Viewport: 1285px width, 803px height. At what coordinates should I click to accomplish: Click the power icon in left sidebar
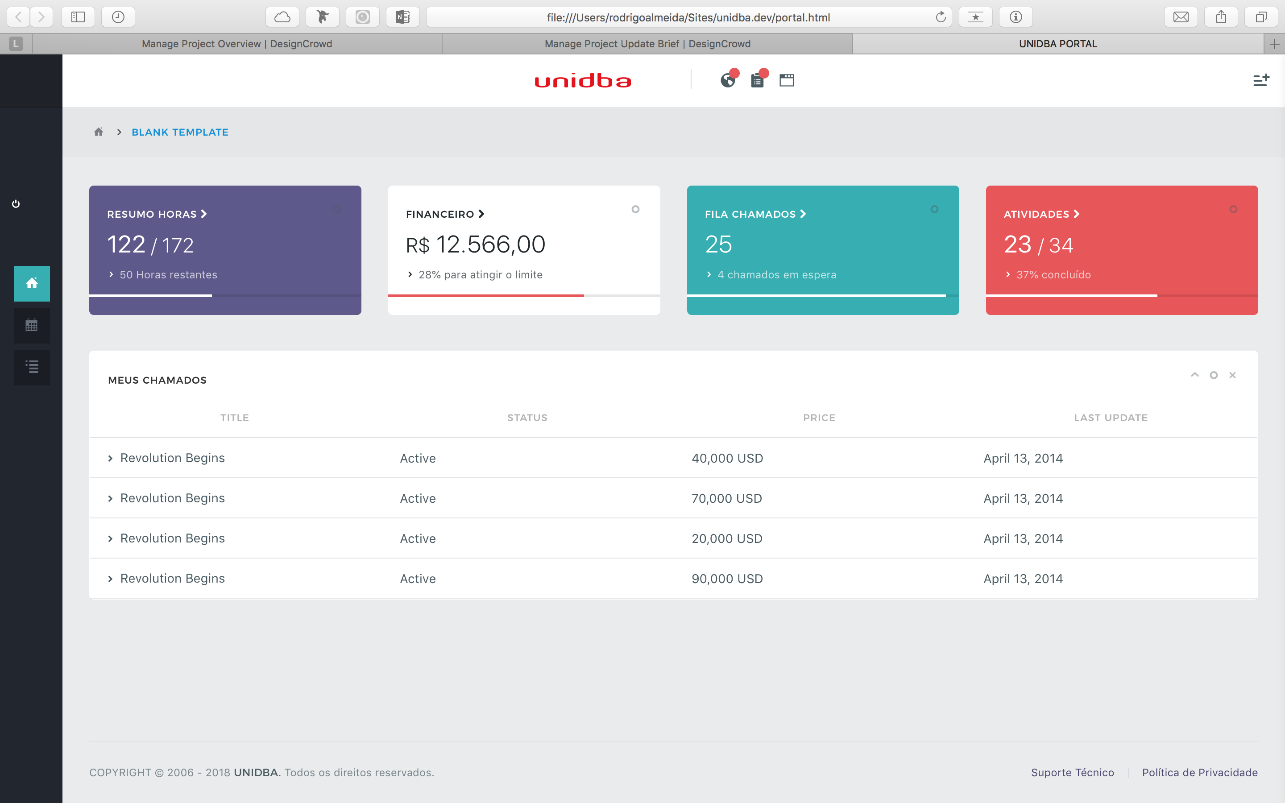tap(16, 204)
